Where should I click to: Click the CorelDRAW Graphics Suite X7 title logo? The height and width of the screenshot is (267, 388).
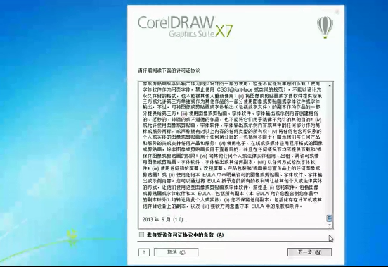[x=185, y=27]
